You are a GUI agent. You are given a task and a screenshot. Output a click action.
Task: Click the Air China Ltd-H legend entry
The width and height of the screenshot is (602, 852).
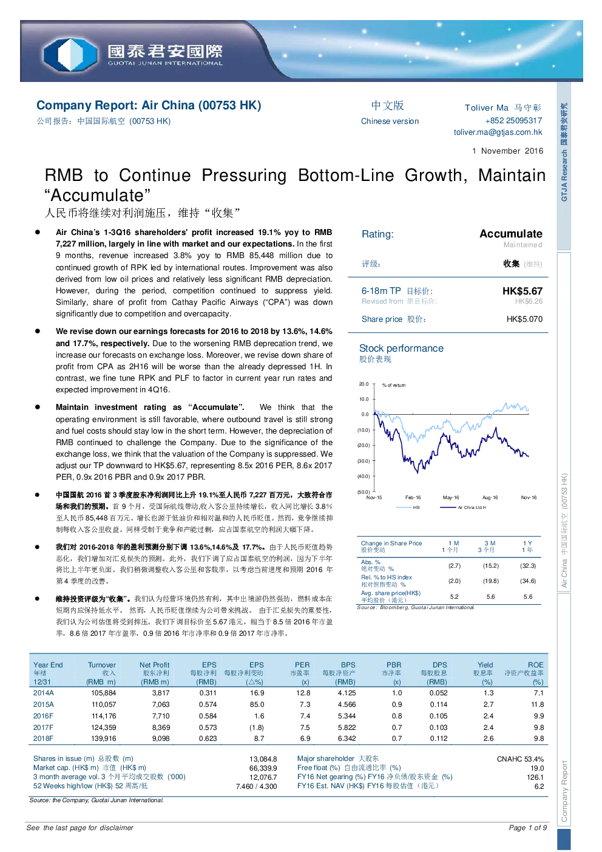(x=463, y=508)
